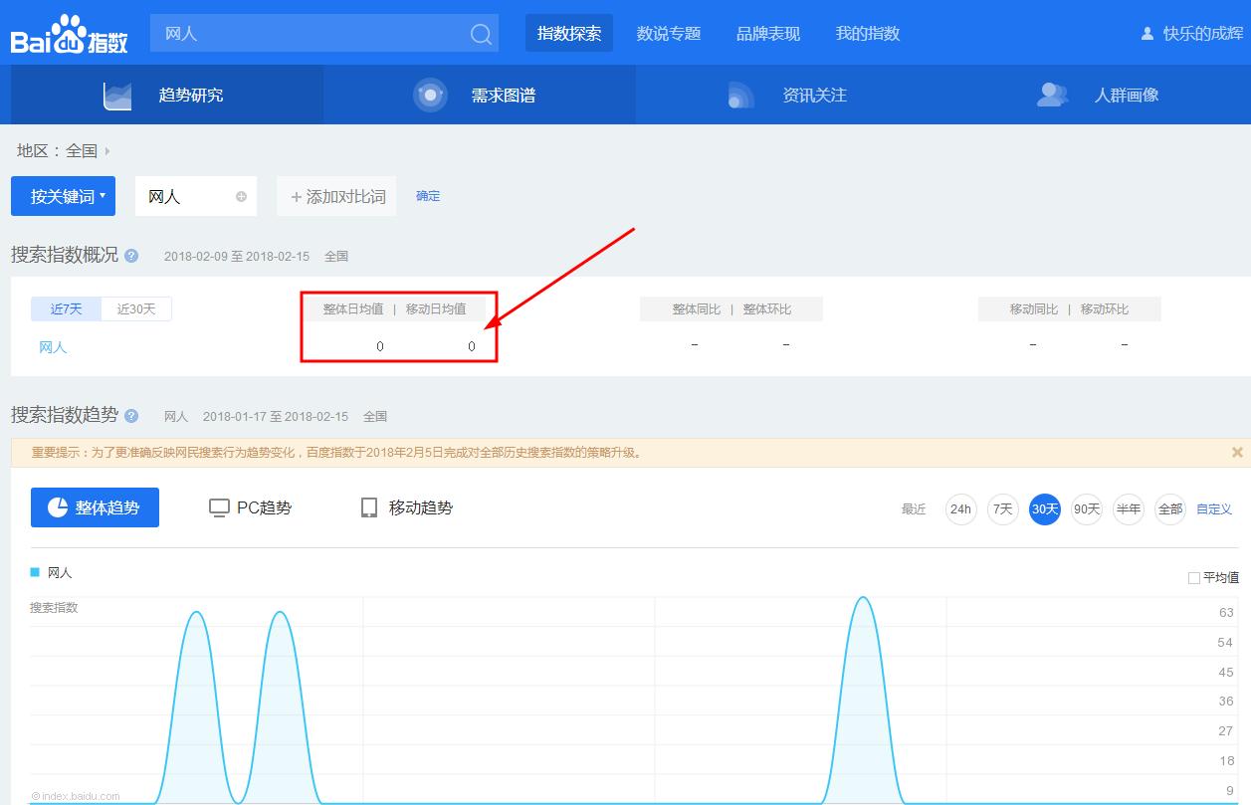
Task: Open 资讯关注 via its broadcast icon
Action: pos(738,94)
